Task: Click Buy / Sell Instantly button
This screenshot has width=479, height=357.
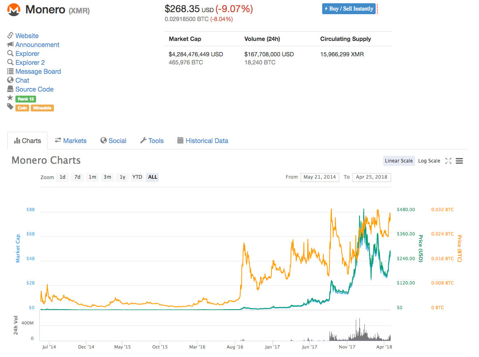Action: point(349,9)
